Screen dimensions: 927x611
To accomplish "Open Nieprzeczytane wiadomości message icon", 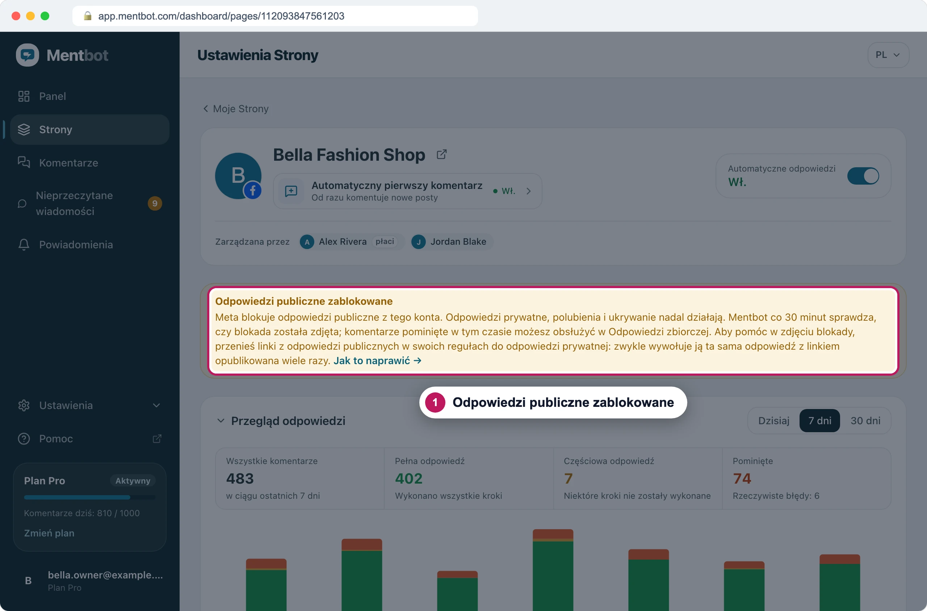I will 22,203.
